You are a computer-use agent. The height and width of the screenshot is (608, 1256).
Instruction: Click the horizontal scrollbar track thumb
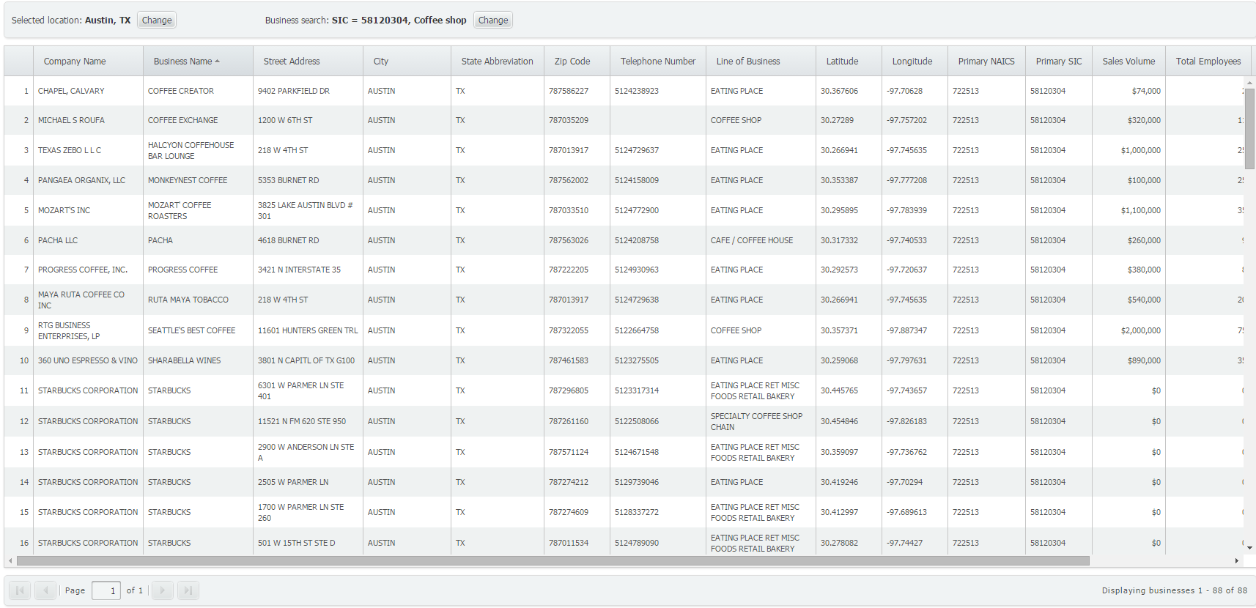pyautogui.click(x=553, y=561)
